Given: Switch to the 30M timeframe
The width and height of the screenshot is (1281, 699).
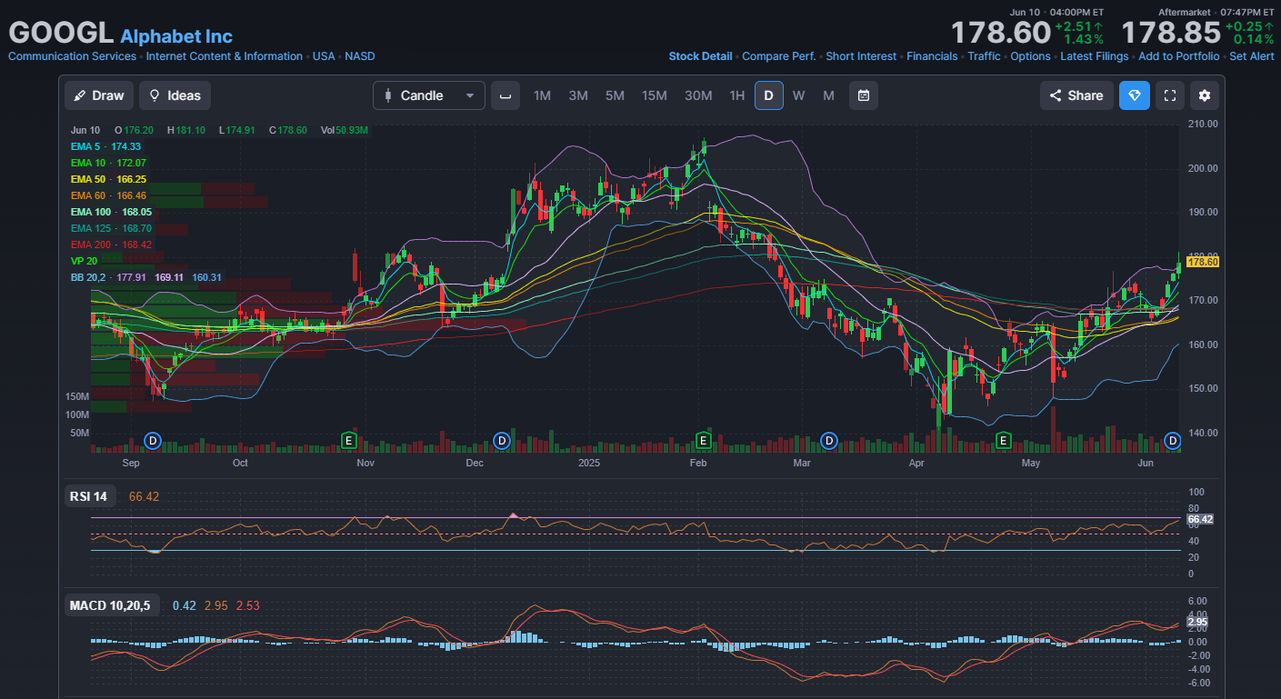Looking at the screenshot, I should coord(698,95).
